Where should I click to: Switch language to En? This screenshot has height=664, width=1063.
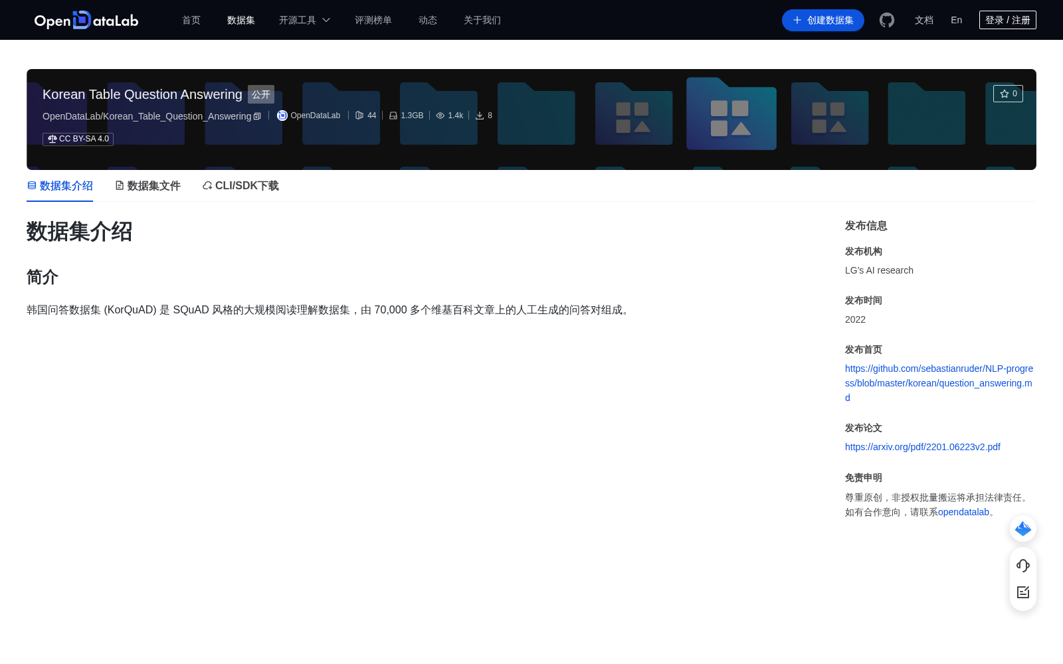coord(957,20)
